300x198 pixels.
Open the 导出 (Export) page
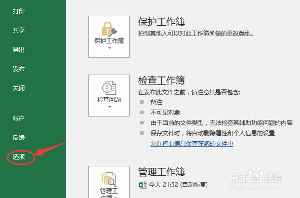point(19,50)
